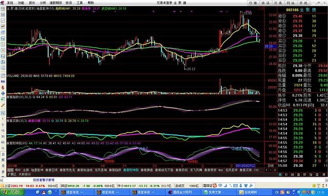This screenshot has width=328, height=196.
Task: Click the RSI indicator icon in left sidebar
Action: click(3, 81)
